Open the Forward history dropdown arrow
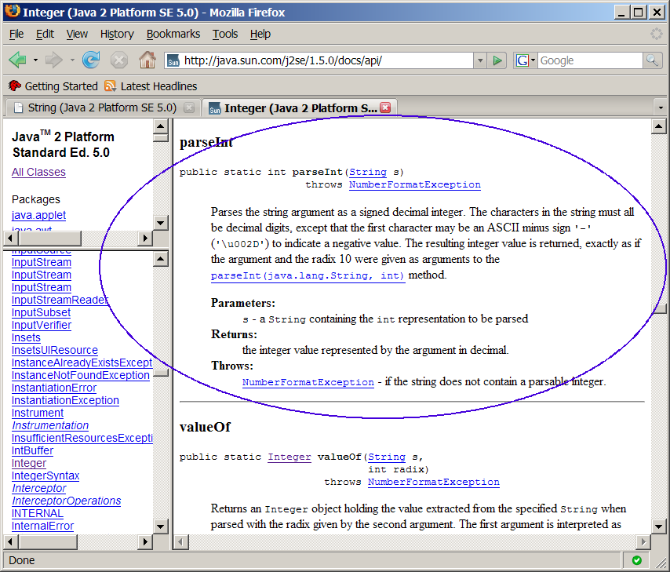 72,60
